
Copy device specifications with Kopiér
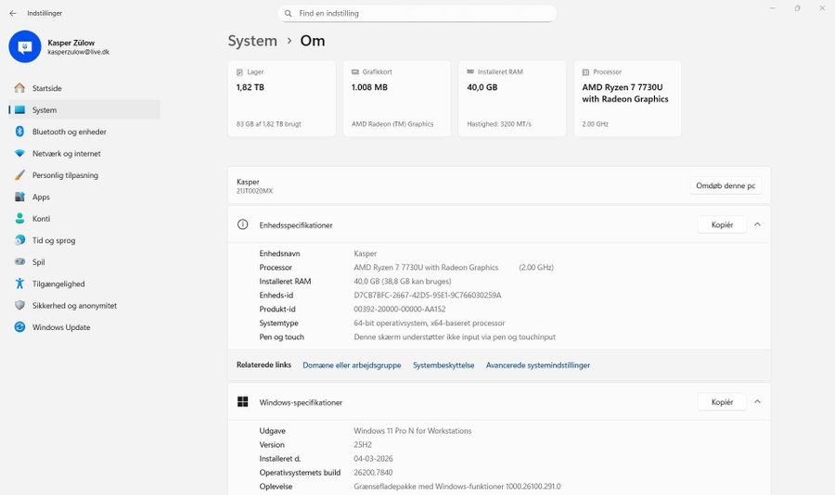click(x=722, y=224)
